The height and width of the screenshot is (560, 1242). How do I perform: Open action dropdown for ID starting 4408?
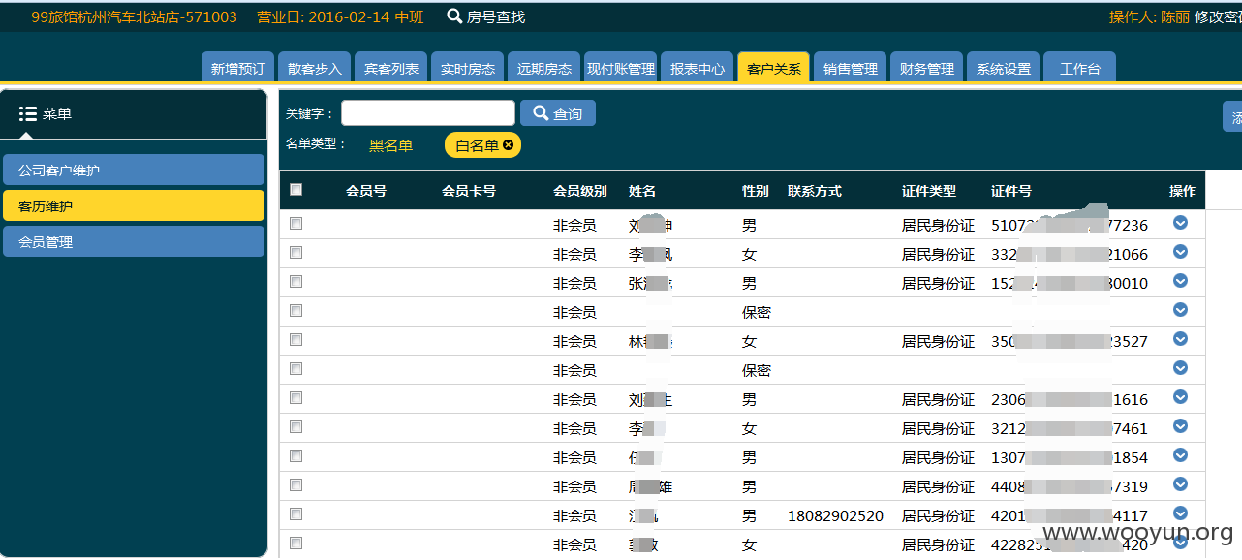click(1180, 484)
